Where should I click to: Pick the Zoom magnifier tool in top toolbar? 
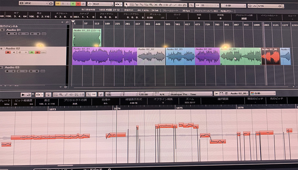[x=151, y=5]
